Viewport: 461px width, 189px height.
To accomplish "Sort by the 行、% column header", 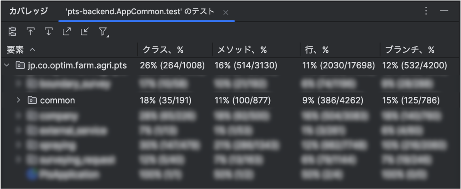I will [317, 50].
